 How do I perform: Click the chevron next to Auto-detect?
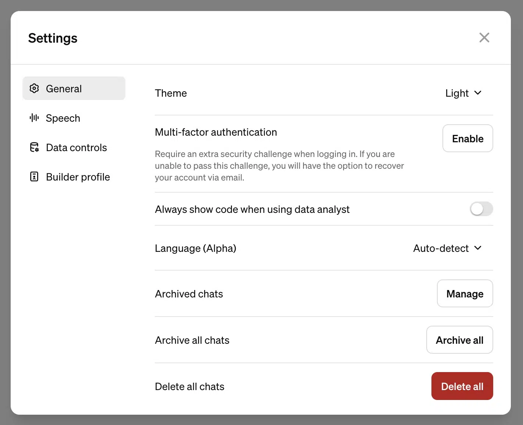click(x=478, y=248)
